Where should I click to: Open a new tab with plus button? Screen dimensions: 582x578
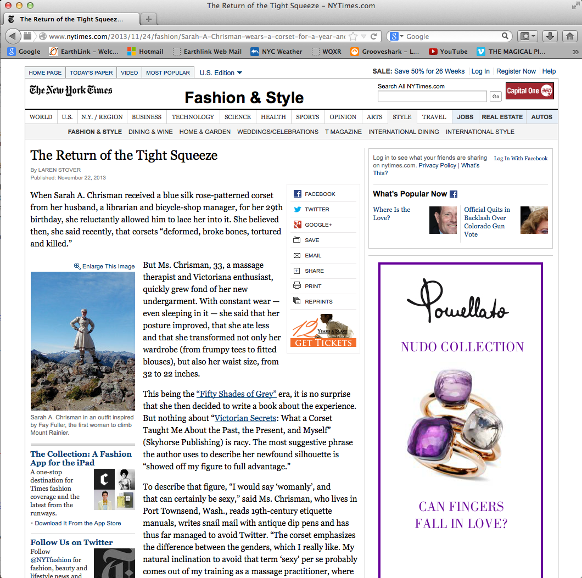coord(148,19)
